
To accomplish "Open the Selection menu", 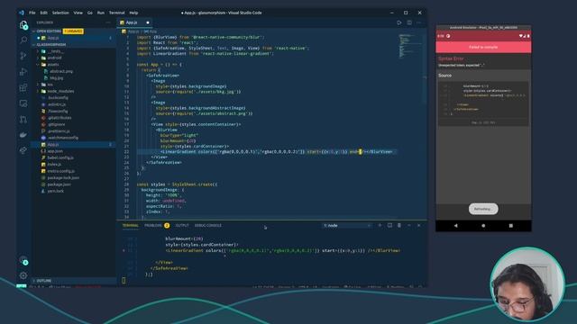I will pos(60,13).
